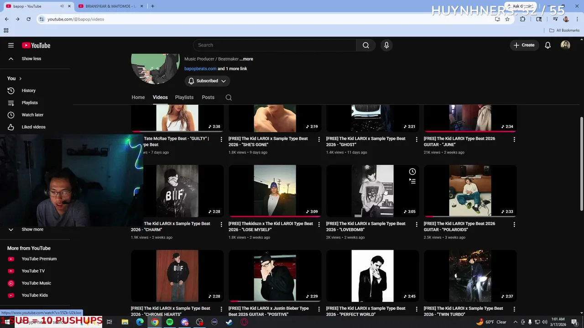Open the Subscribed notification dropdown

[x=207, y=81]
